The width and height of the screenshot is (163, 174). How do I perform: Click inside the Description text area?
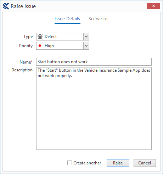[x=94, y=108]
